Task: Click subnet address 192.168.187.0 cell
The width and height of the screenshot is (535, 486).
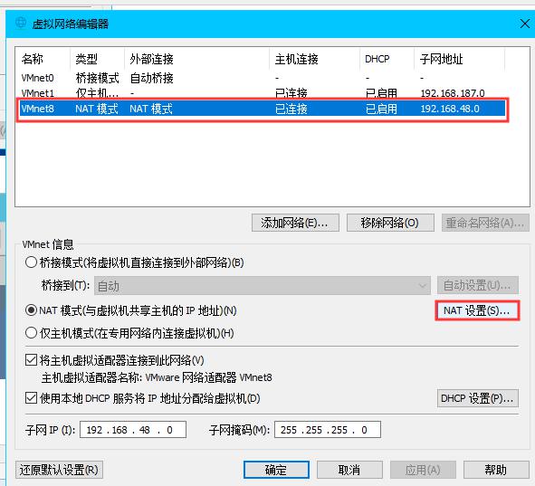Action: tap(453, 93)
